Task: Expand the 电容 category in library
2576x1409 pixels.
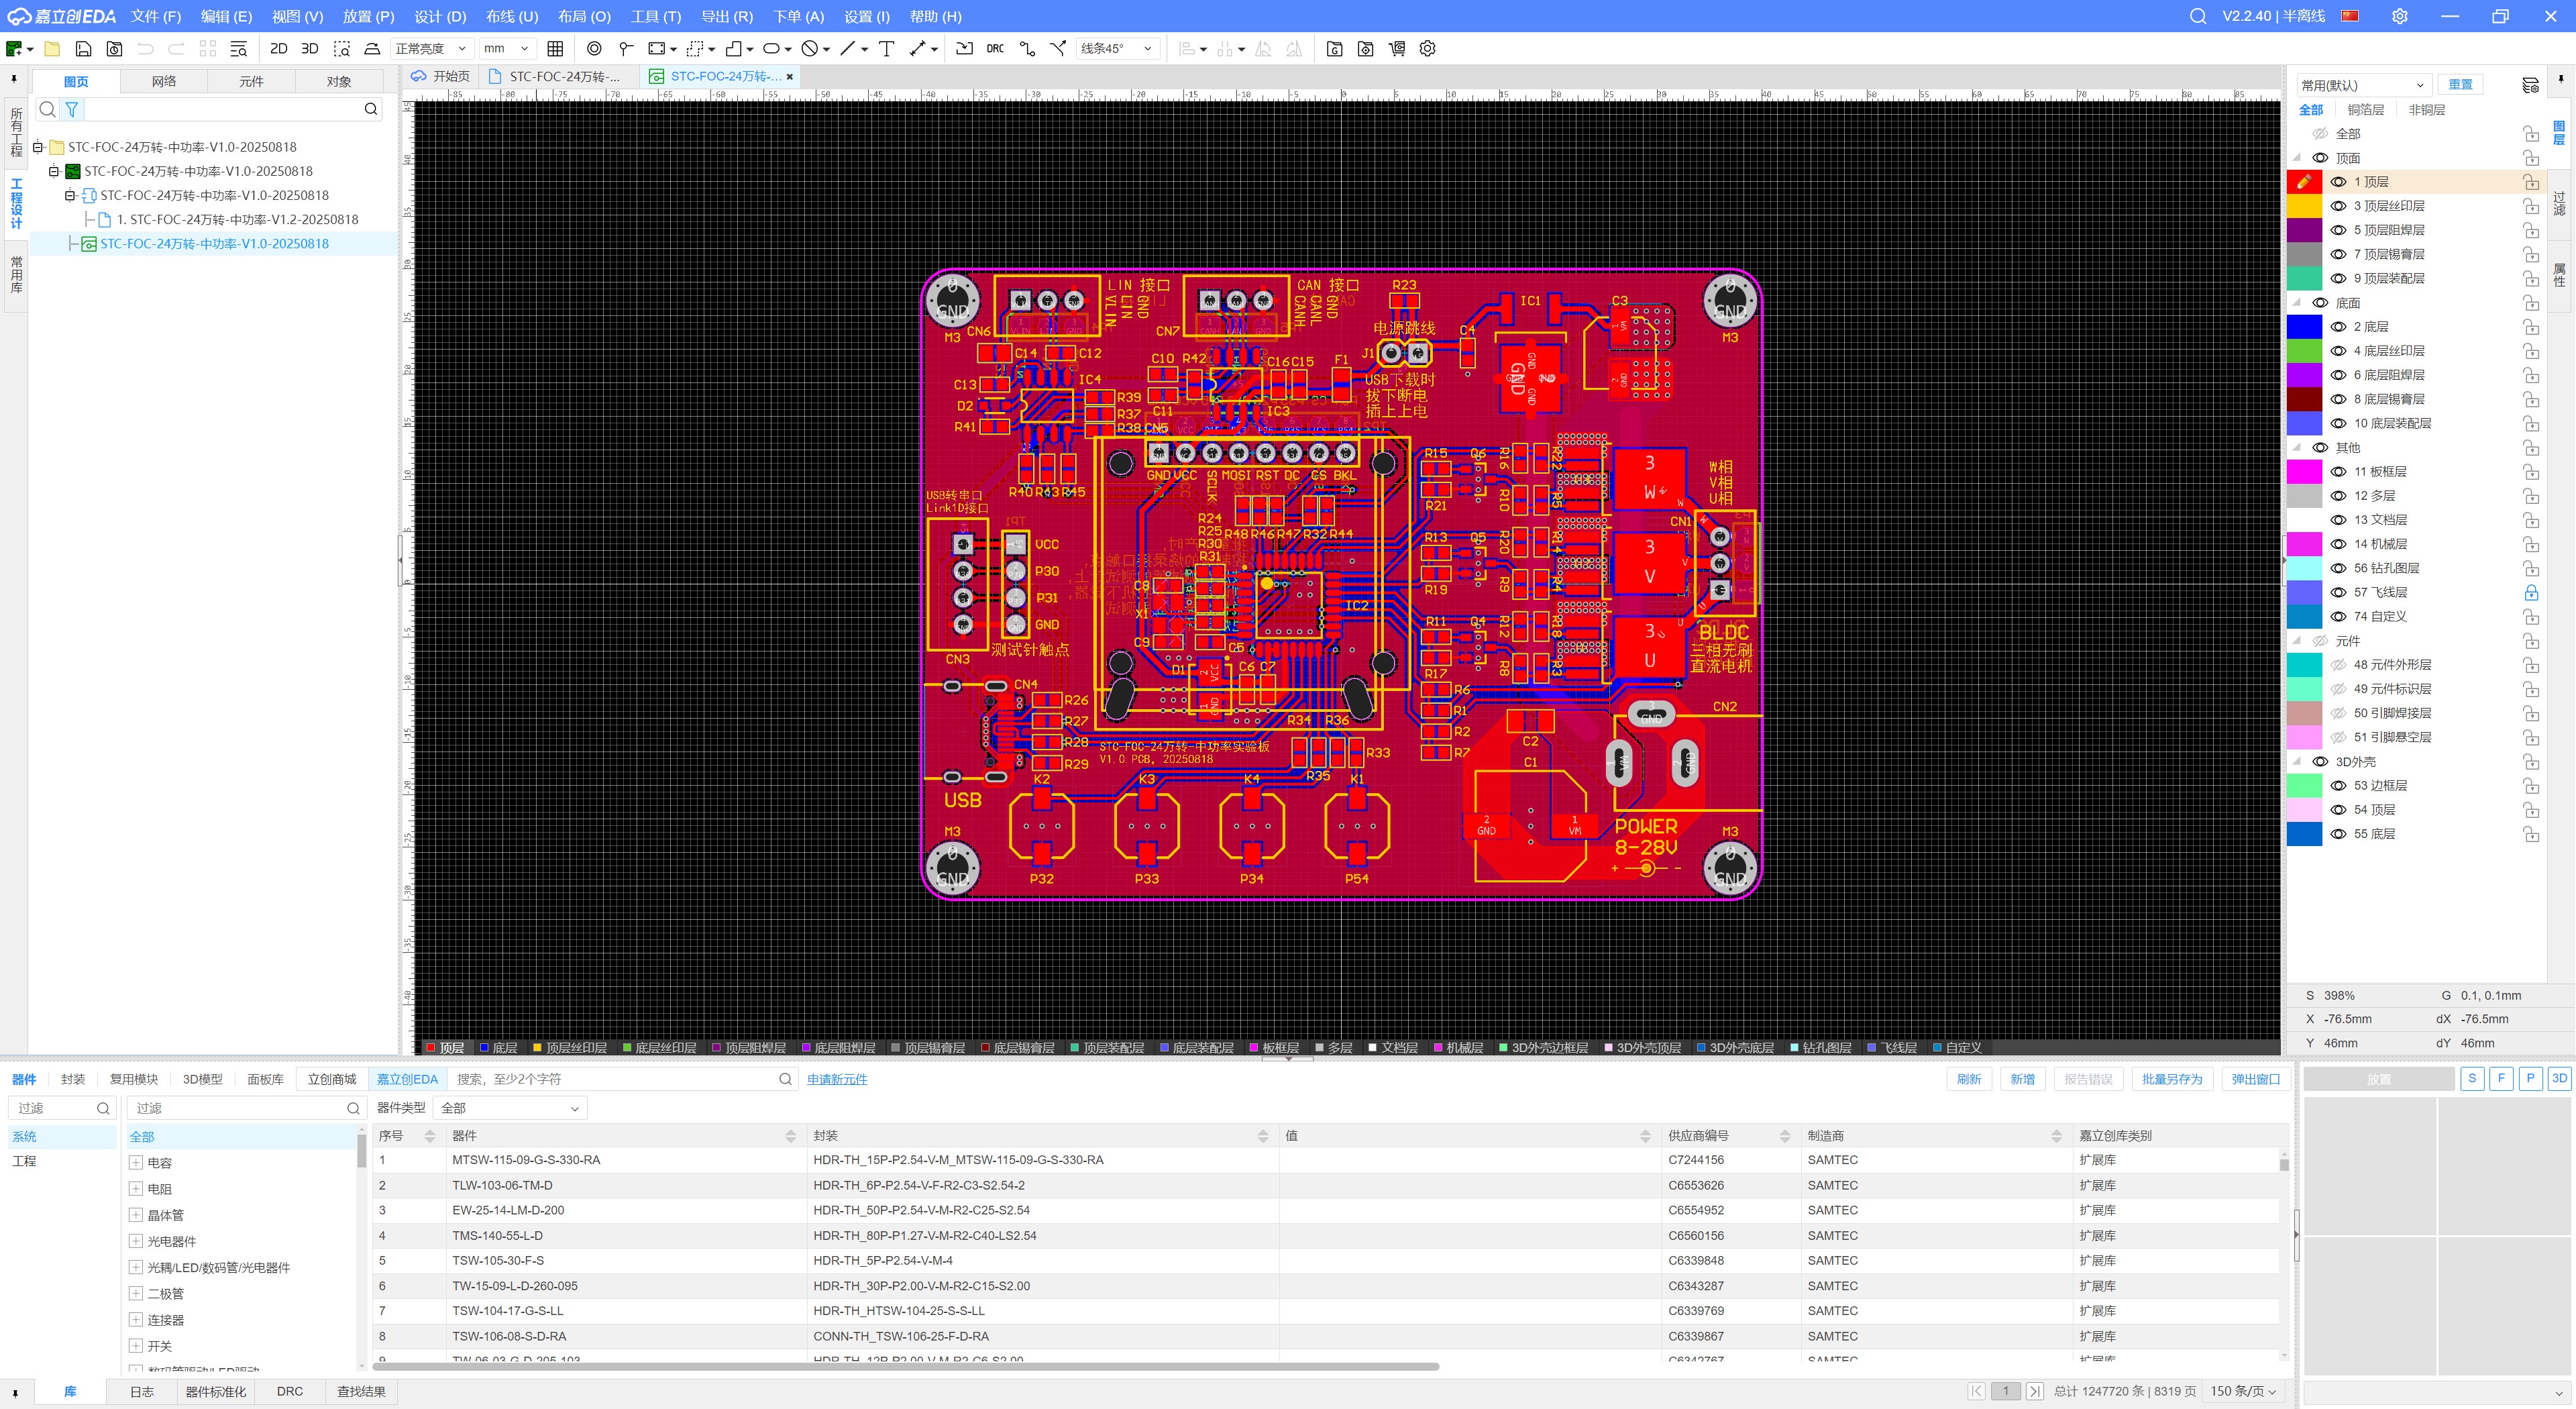Action: tap(136, 1162)
